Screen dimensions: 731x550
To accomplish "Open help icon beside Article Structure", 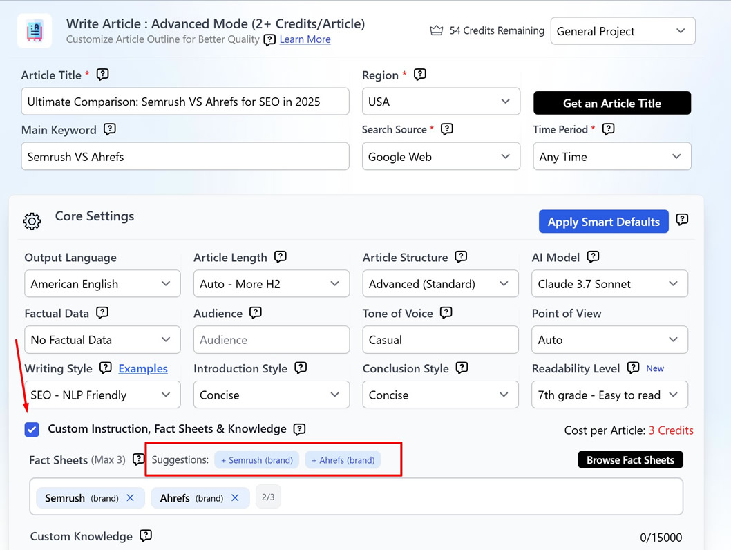I will (x=461, y=257).
